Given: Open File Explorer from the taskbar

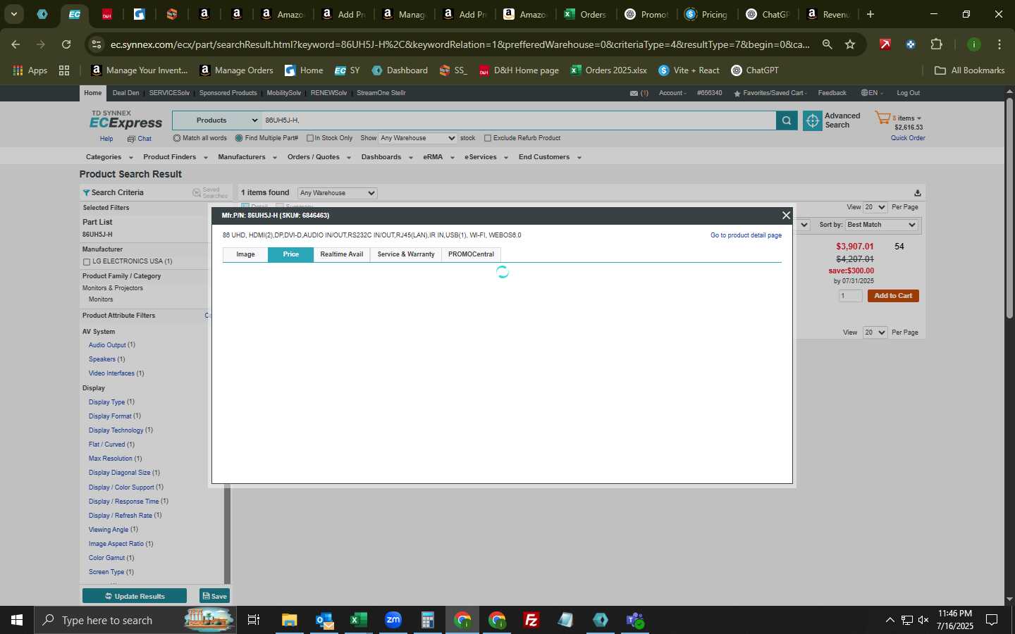Looking at the screenshot, I should pos(290,620).
